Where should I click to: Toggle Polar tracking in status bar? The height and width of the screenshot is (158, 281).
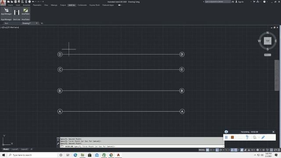coord(220,150)
